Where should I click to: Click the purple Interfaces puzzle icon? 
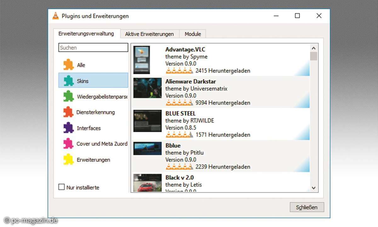[x=68, y=128]
